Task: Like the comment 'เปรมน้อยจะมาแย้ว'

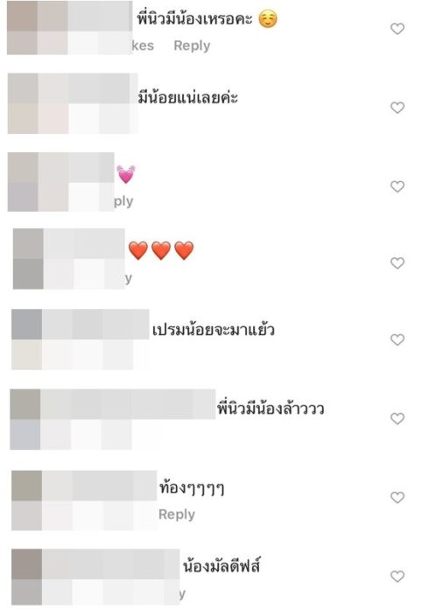Action: pos(397,339)
